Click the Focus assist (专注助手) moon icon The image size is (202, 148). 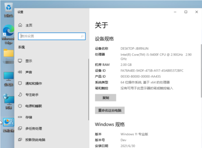click(20, 95)
